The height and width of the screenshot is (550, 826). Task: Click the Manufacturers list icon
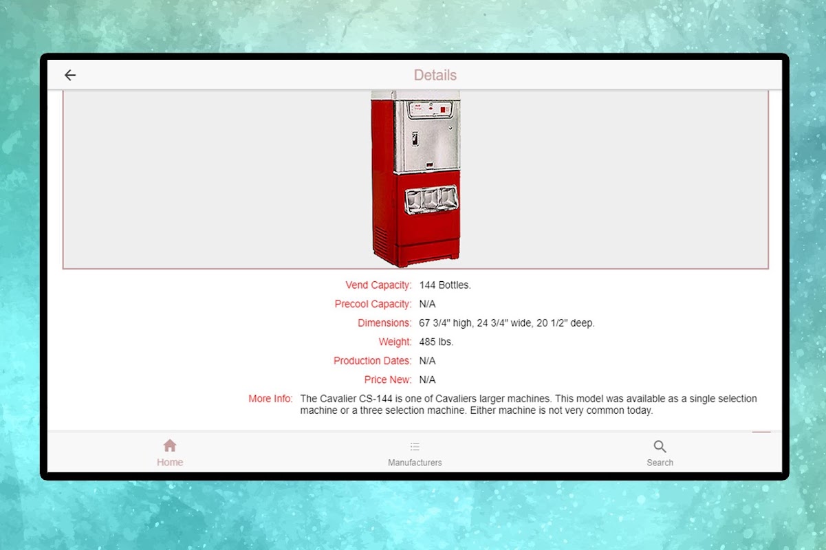415,446
